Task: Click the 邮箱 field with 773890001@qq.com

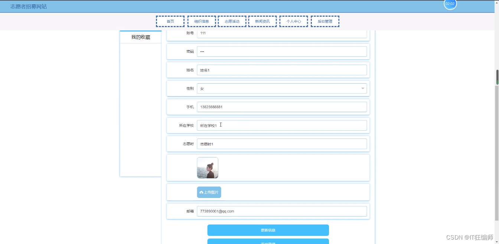Action: (x=282, y=211)
